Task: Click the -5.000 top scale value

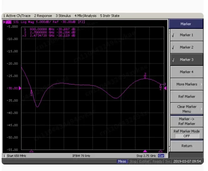Action: (x=12, y=27)
